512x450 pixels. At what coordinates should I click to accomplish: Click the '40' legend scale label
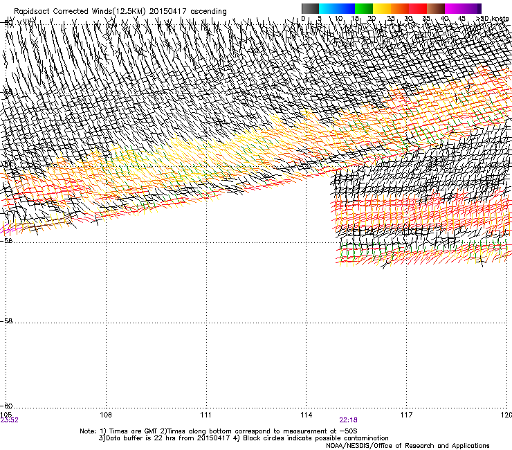tap(444, 19)
